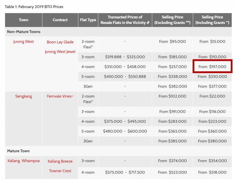
Task: Click the Mature Town section row
Action: coord(18,151)
